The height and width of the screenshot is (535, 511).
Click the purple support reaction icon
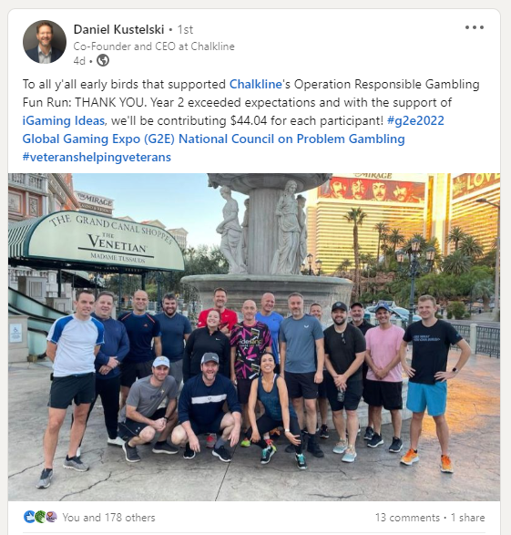coord(51,517)
